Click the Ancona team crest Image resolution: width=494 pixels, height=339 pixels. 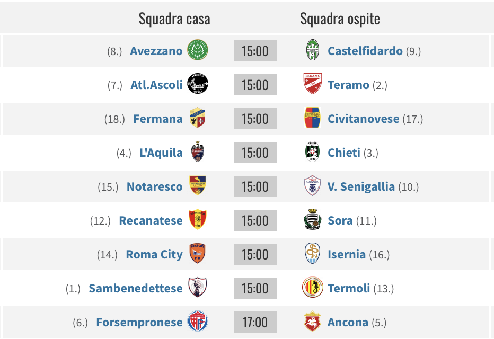[x=312, y=322]
